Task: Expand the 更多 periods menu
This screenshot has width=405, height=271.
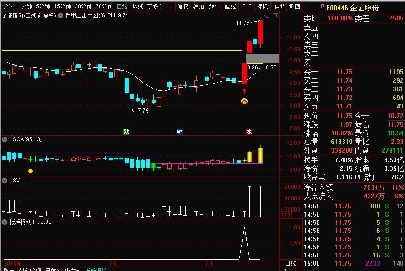Action: (155, 6)
